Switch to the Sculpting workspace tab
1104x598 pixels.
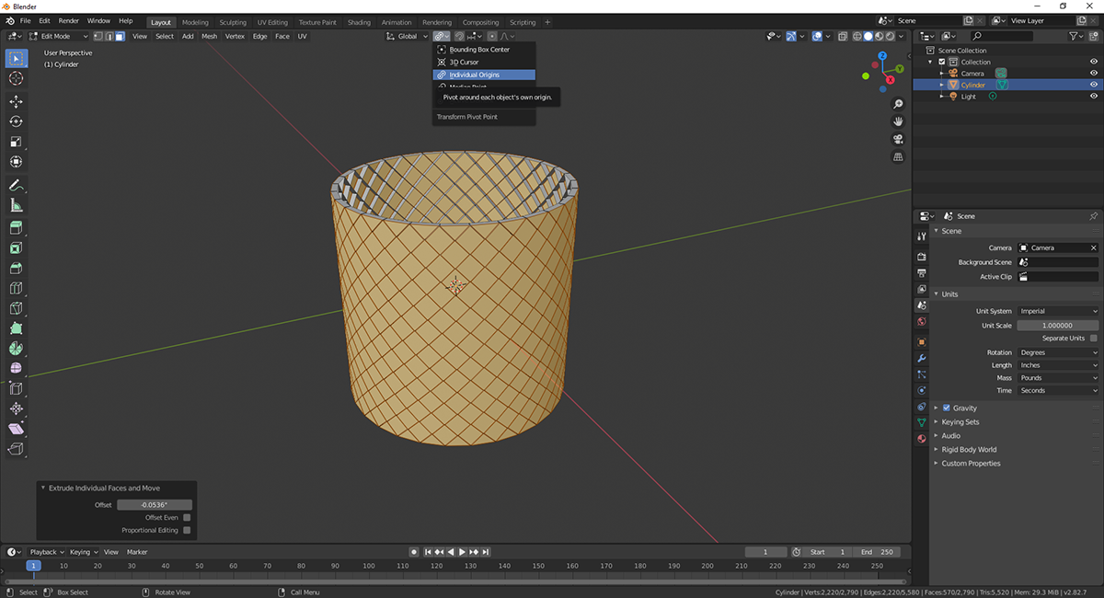tap(233, 22)
